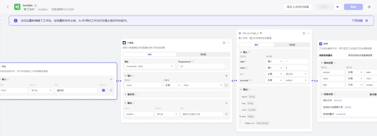
Task: Select 批处理 tab in 大模型 node
Action: (x=203, y=54)
